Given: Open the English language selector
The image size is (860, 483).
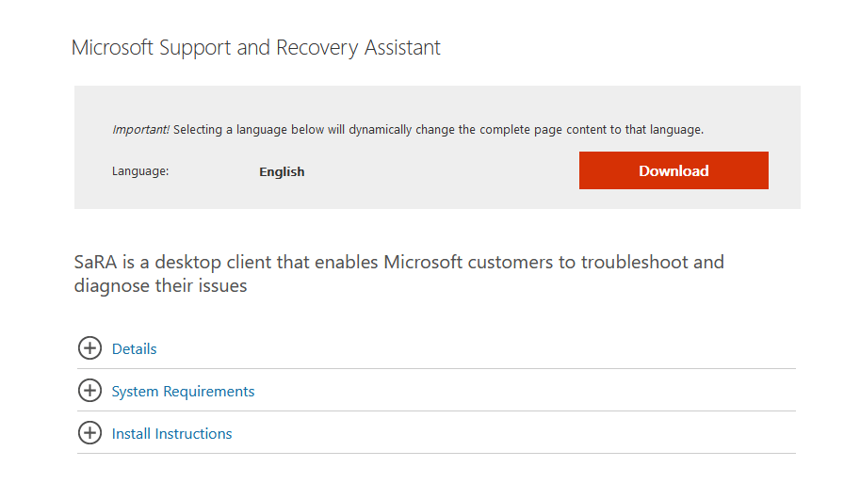Looking at the screenshot, I should 282,171.
